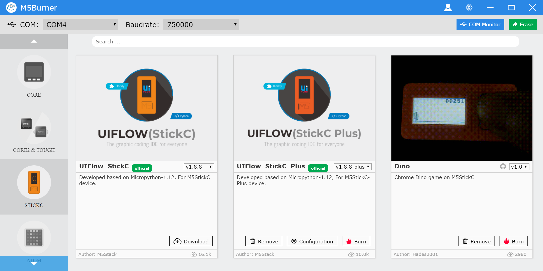Open Dino firmware version v1.0 dropdown

point(519,167)
